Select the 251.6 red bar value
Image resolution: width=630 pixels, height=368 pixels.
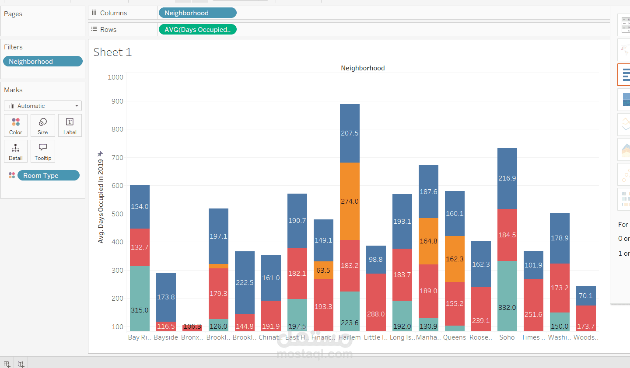tap(533, 315)
